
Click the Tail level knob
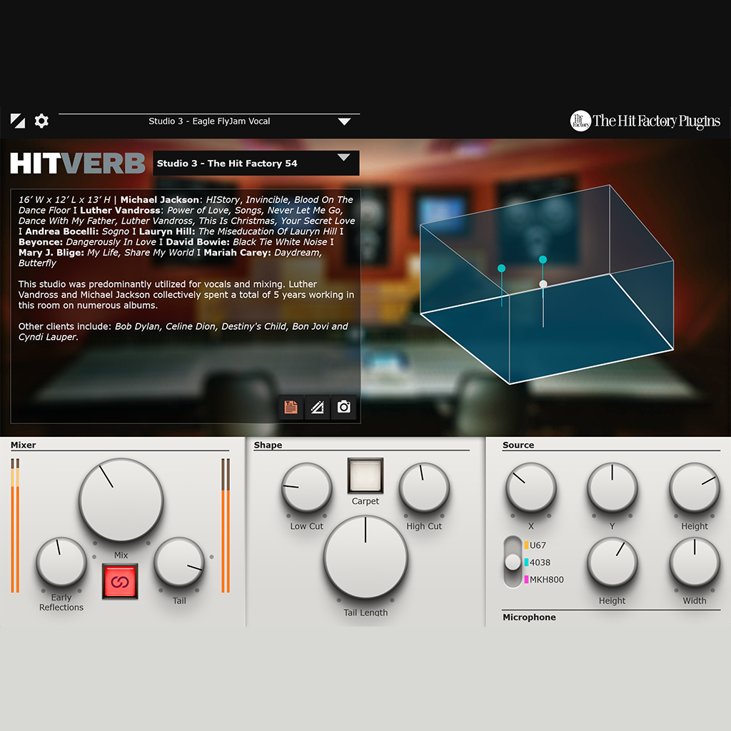pyautogui.click(x=179, y=563)
